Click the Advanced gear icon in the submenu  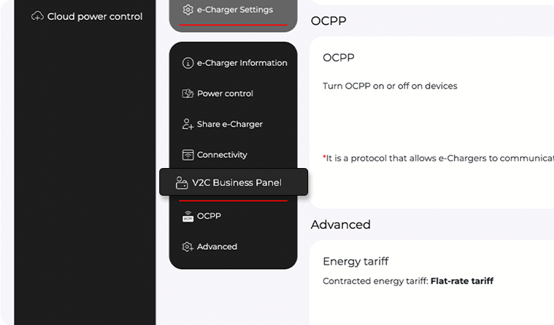[x=188, y=247]
